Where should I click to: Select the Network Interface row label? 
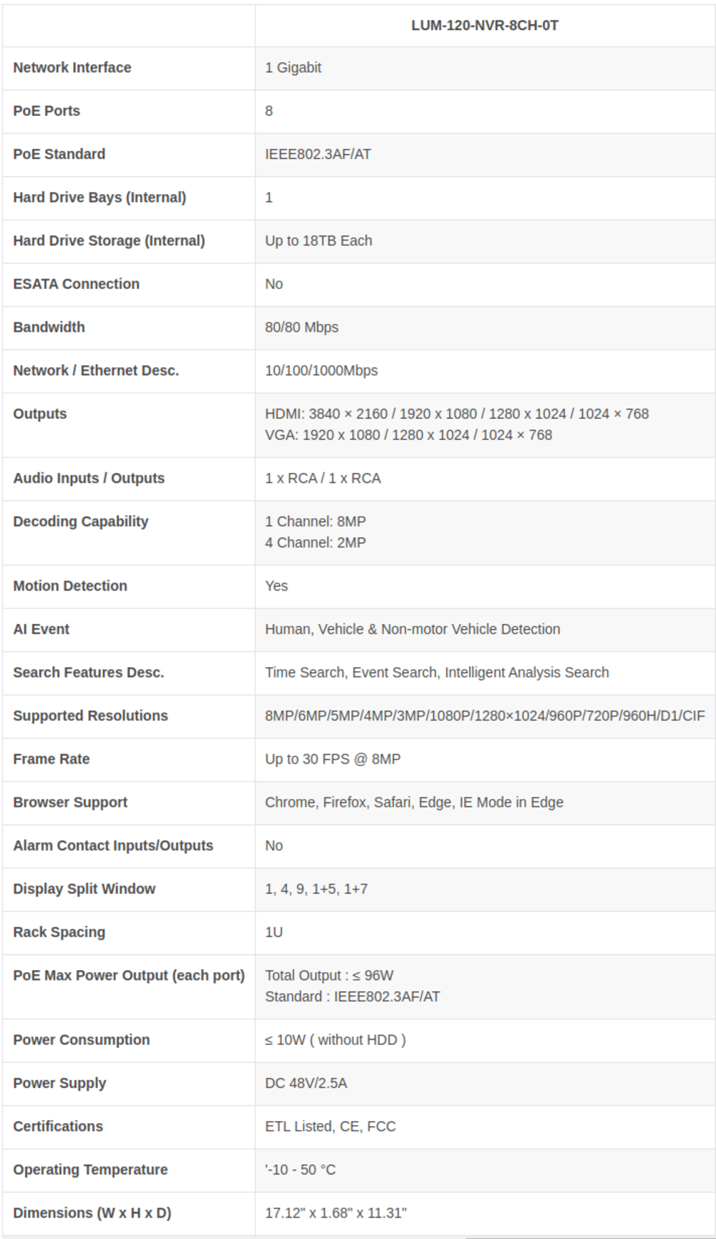[x=72, y=68]
